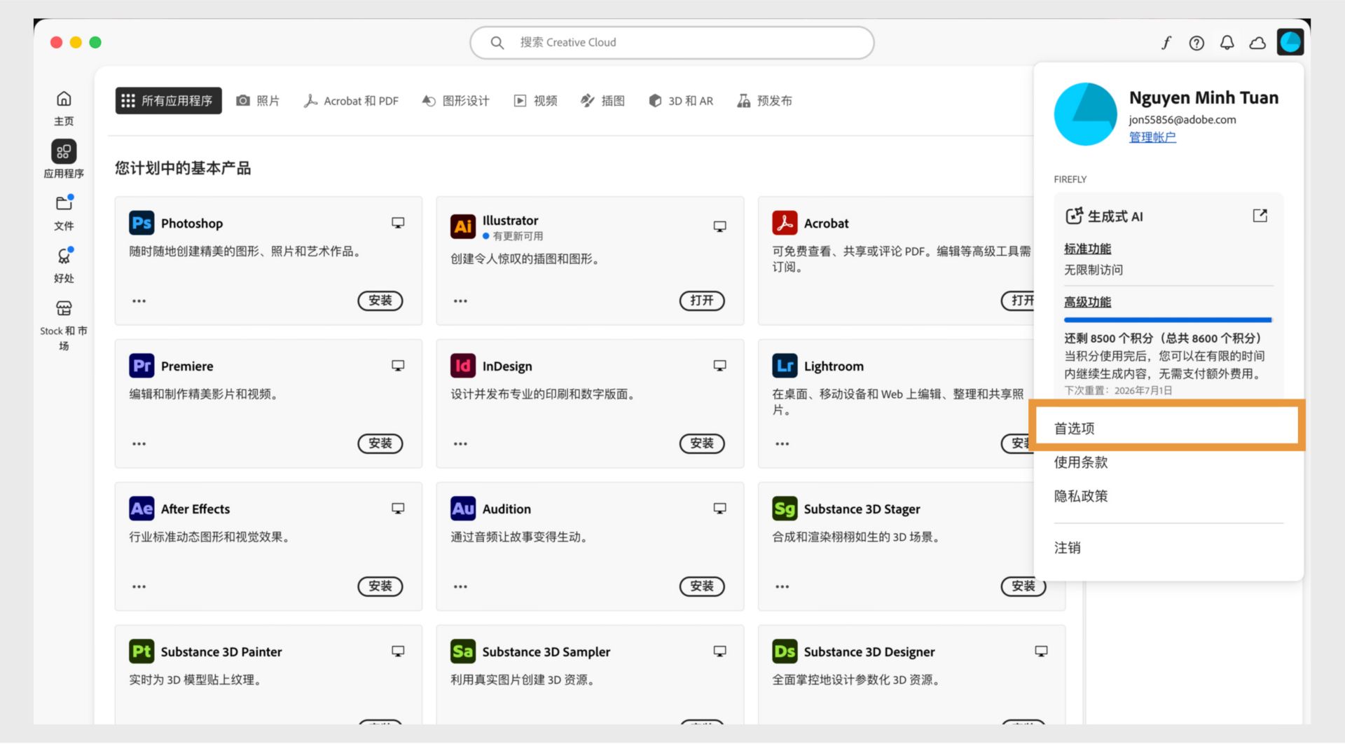Click the 管理帐户 link

pyautogui.click(x=1152, y=137)
